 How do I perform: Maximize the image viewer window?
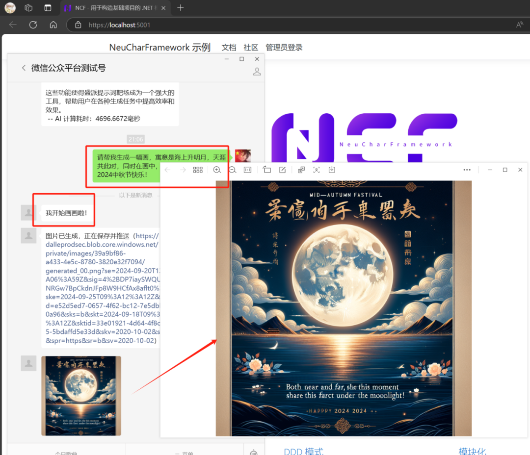(505, 170)
